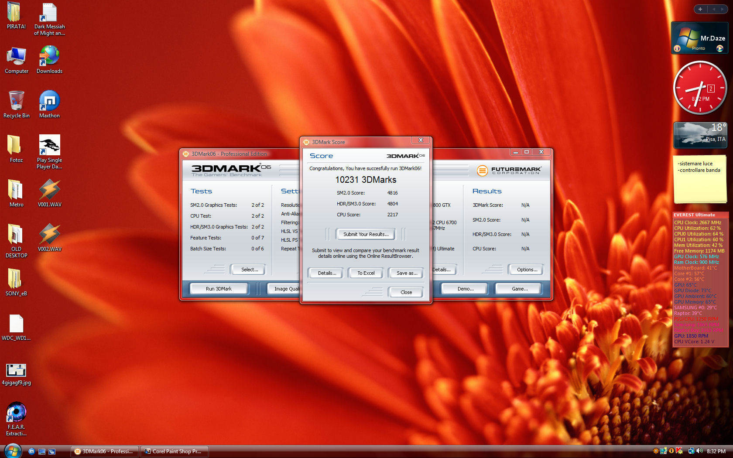
Task: Click the EVEREST Ultimate gadget header
Action: (700, 215)
